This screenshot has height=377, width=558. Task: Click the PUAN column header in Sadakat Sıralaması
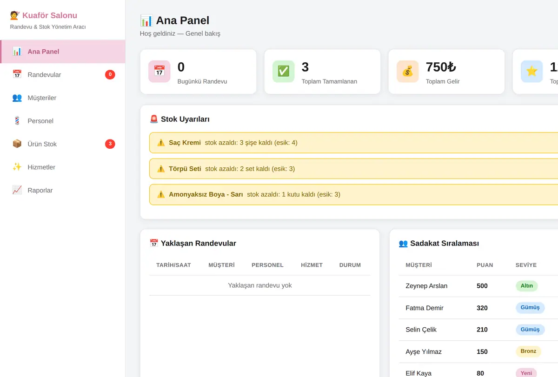(485, 265)
